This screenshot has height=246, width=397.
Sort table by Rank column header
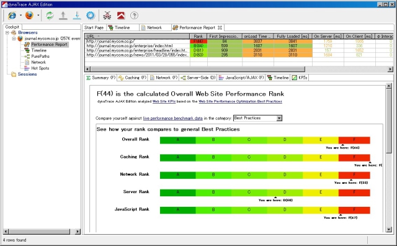tap(198, 36)
